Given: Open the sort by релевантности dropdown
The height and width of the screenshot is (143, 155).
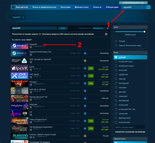Looking at the screenshot, I should 100,28.
